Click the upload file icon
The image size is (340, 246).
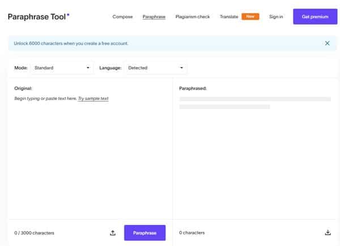[x=113, y=233]
